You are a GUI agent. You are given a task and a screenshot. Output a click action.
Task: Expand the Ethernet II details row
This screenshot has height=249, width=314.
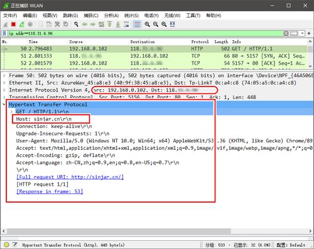point(4,83)
